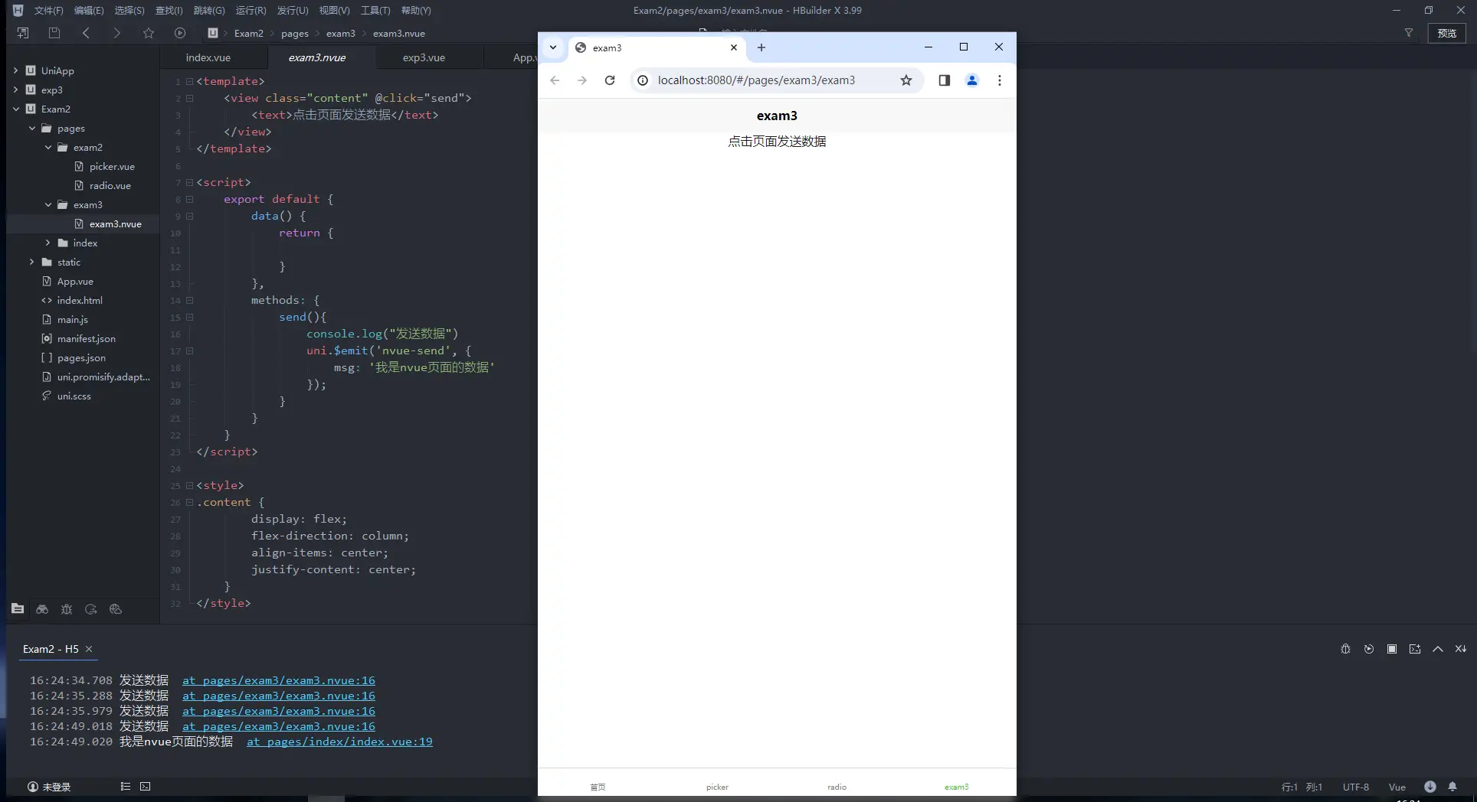The height and width of the screenshot is (802, 1477).
Task: Expand the index folder
Action: pyautogui.click(x=48, y=243)
